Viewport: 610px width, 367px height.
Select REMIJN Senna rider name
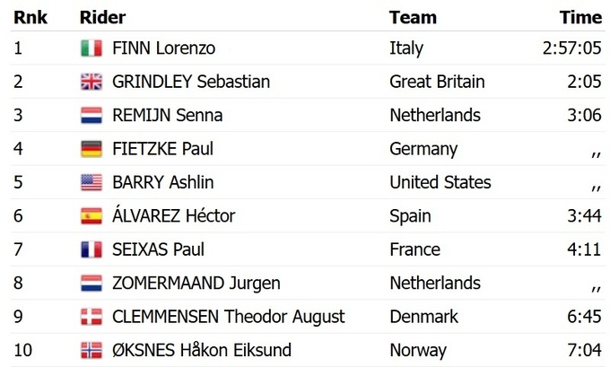click(x=167, y=116)
